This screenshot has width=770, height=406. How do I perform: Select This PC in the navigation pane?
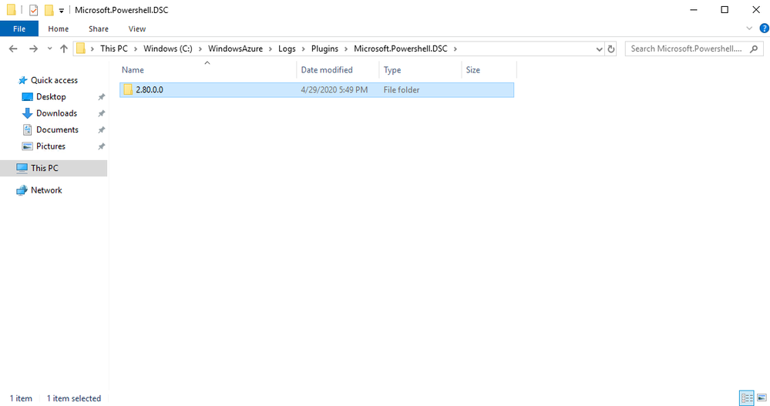pos(53,168)
